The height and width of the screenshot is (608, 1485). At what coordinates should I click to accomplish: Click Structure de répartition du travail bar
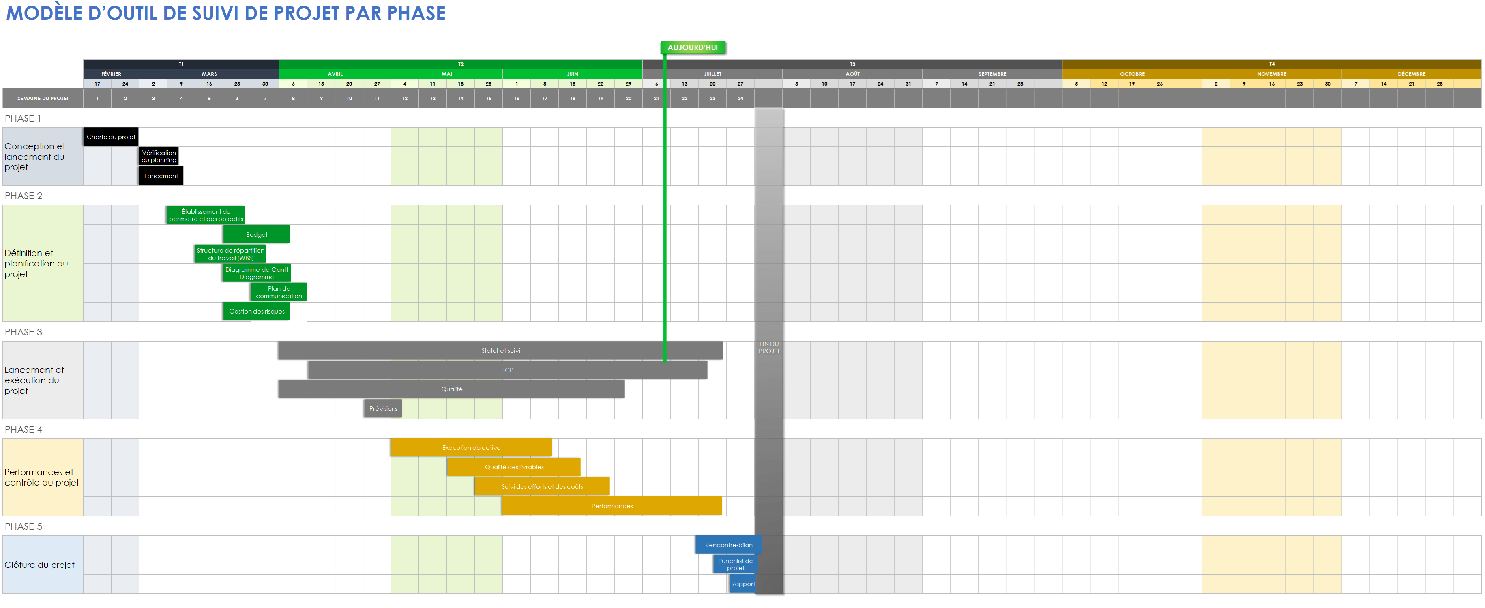[x=231, y=254]
